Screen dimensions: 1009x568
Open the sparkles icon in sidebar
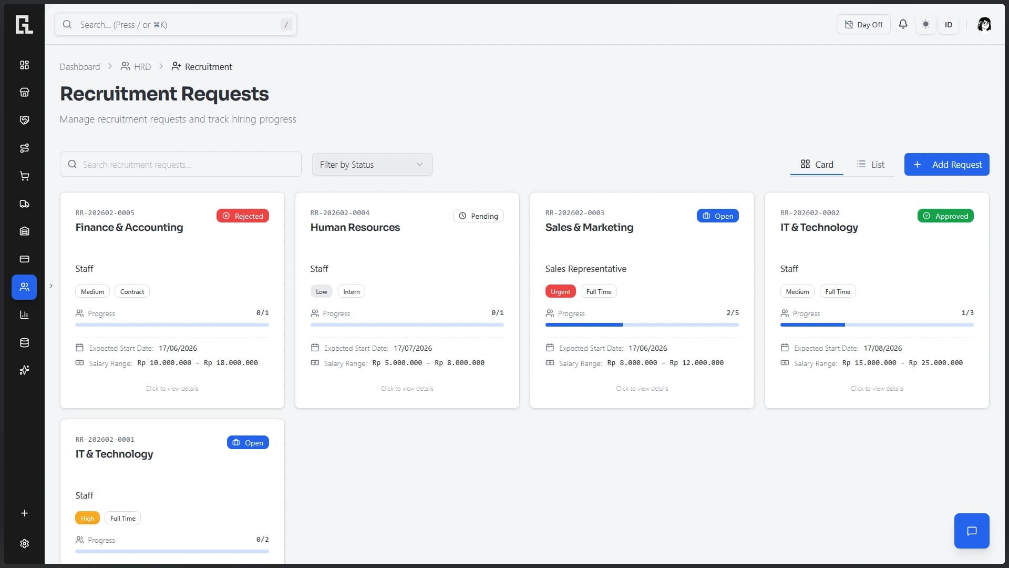[24, 370]
